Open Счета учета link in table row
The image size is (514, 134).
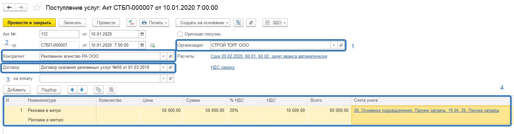pyautogui.click(x=426, y=111)
